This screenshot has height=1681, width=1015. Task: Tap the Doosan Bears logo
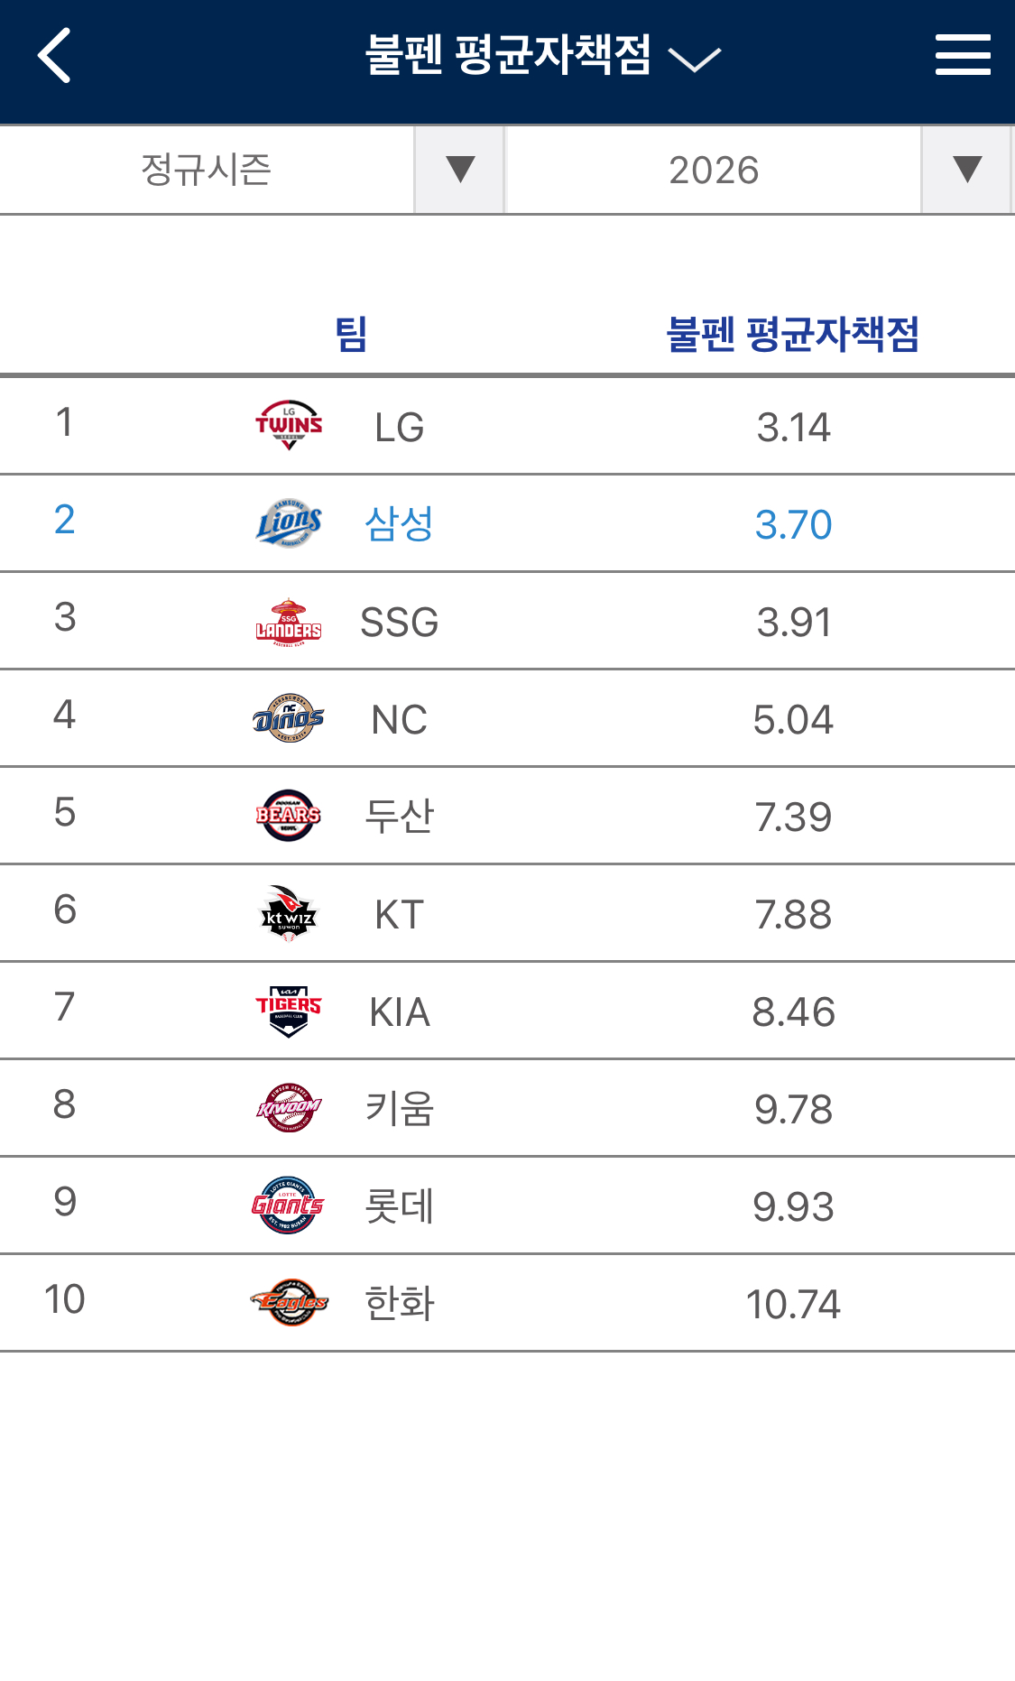(x=289, y=816)
